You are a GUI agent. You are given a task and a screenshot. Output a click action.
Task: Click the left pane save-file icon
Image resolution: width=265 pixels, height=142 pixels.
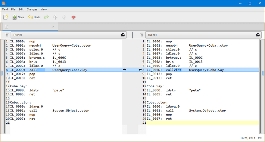7,35
